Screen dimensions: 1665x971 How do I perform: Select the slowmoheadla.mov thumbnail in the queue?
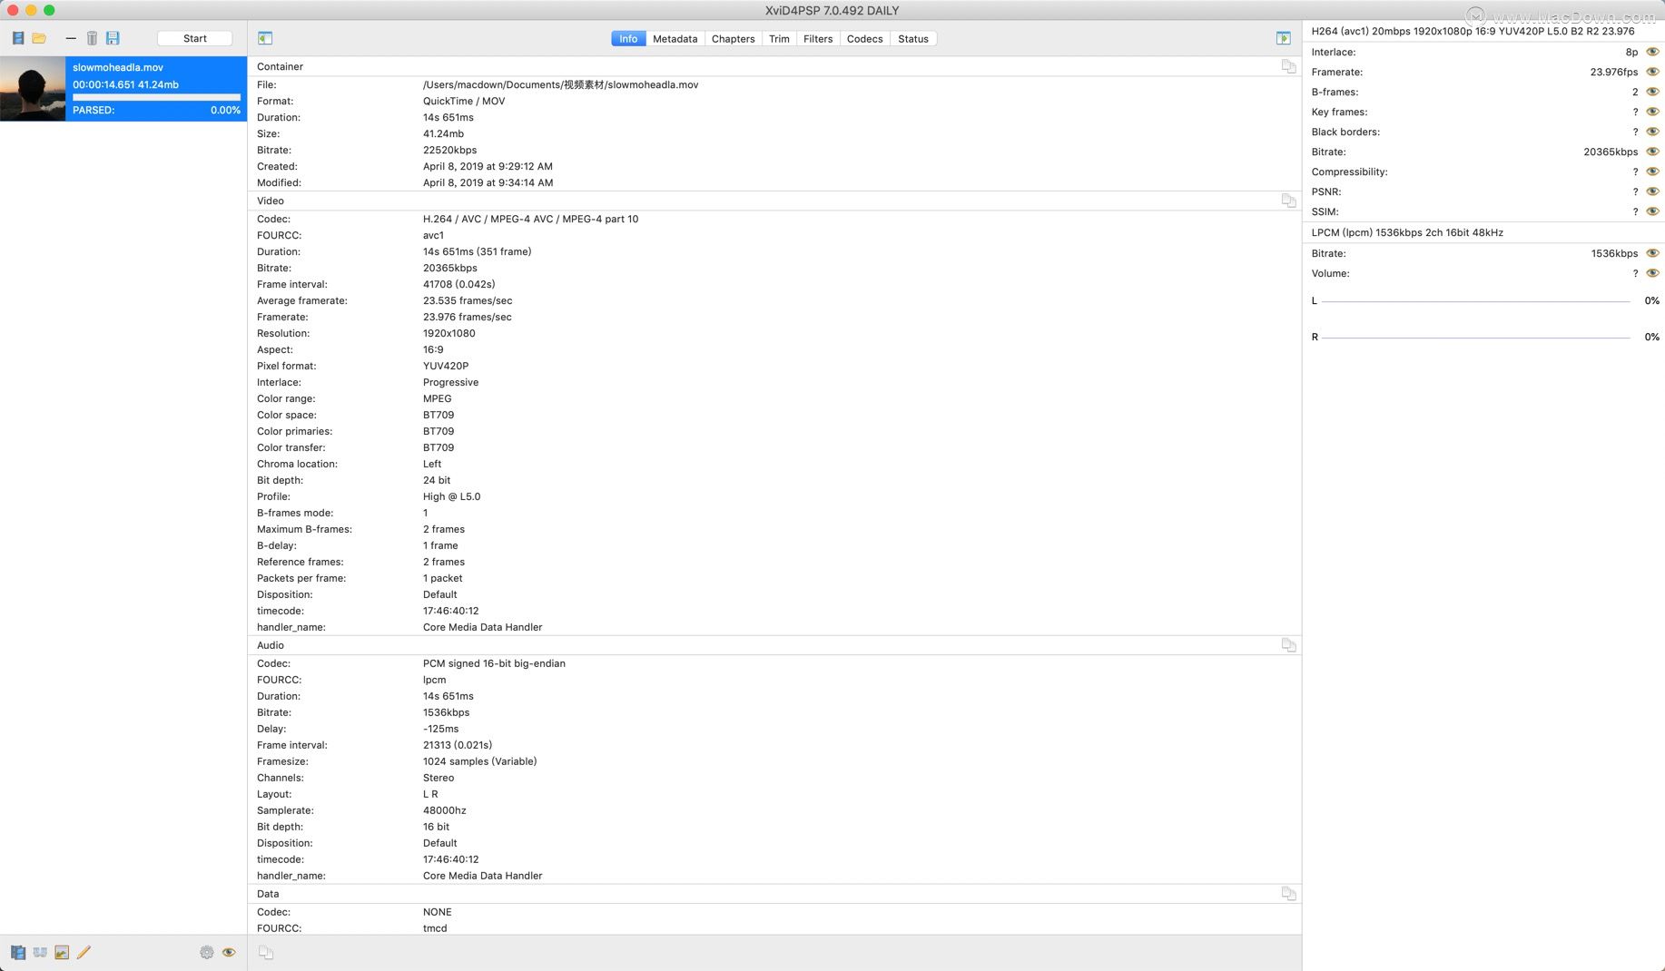(33, 88)
